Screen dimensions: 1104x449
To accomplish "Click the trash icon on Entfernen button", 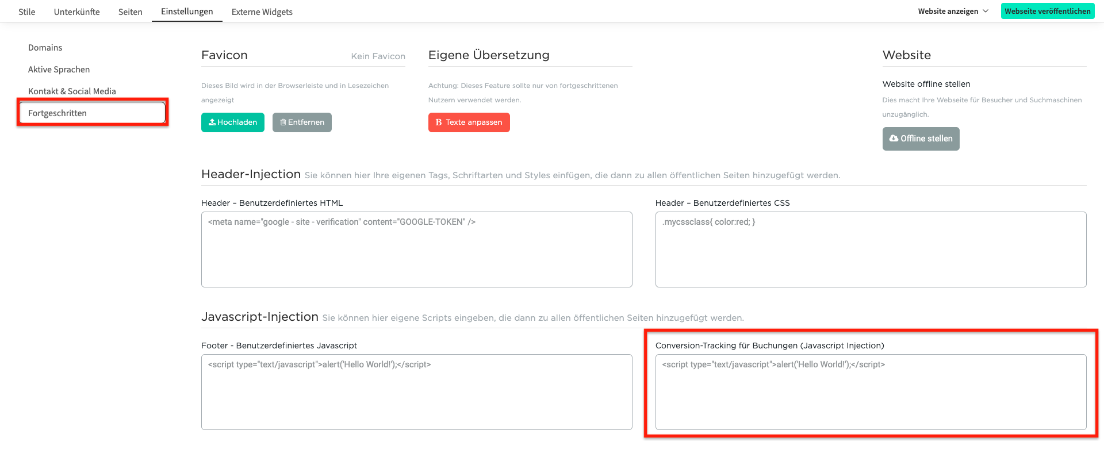I will click(283, 122).
